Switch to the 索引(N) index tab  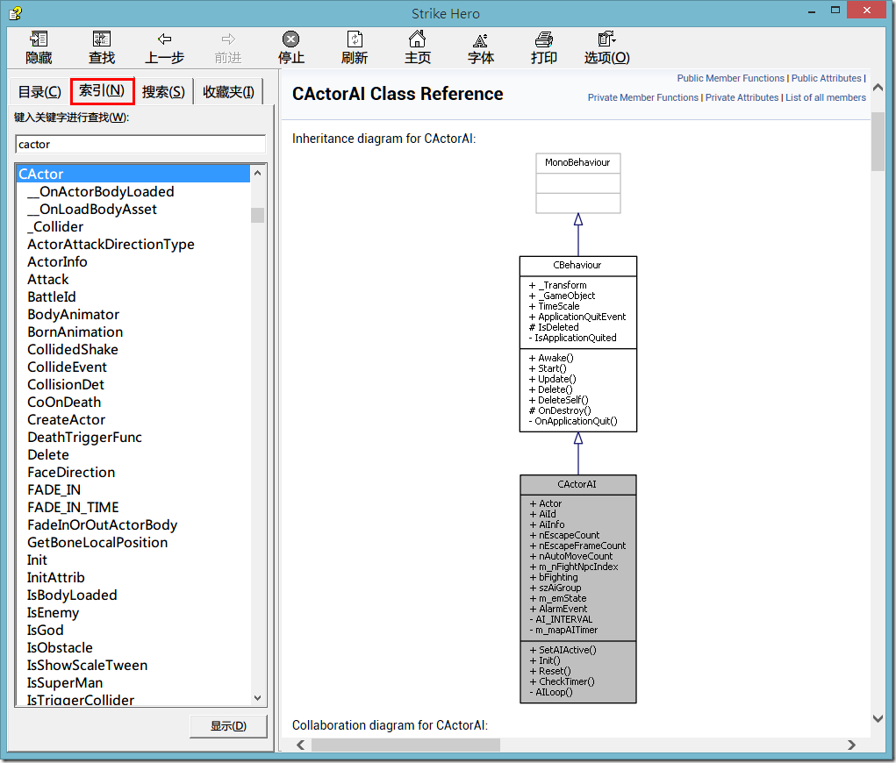click(102, 91)
